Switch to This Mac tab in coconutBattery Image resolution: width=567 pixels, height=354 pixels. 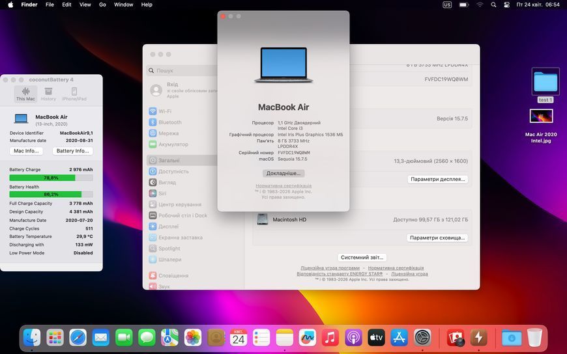click(x=25, y=94)
